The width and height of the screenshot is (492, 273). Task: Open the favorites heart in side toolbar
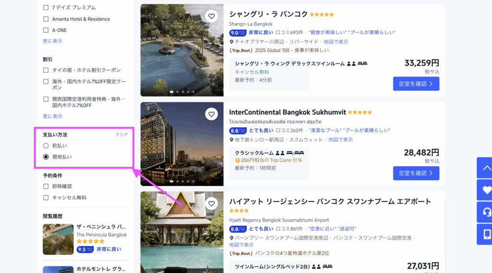click(486, 190)
